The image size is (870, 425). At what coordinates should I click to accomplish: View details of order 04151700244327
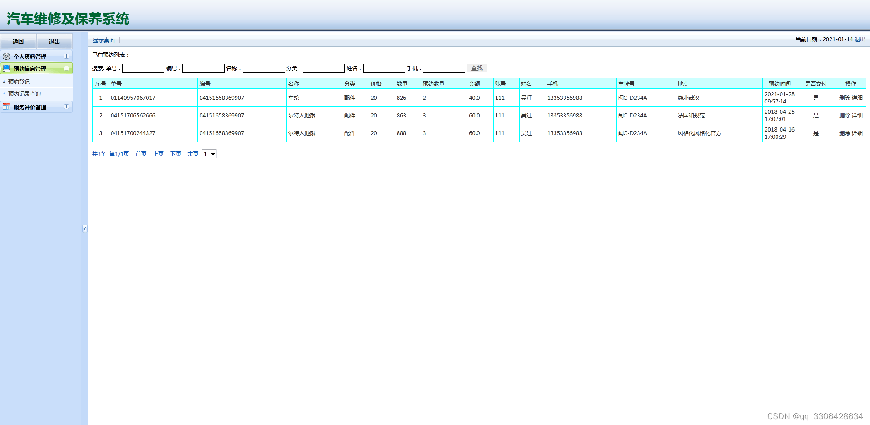tap(857, 133)
